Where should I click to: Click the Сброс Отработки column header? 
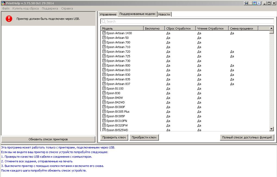pyautogui.click(x=180, y=29)
